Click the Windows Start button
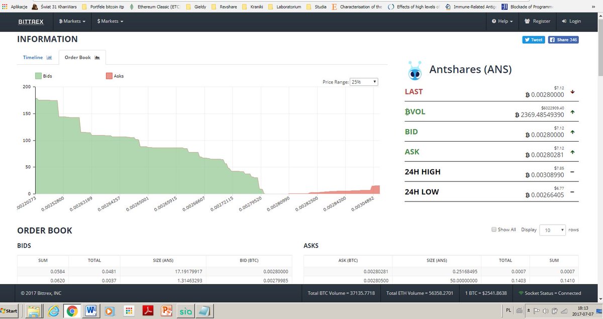This screenshot has height=319, width=603. (x=10, y=311)
